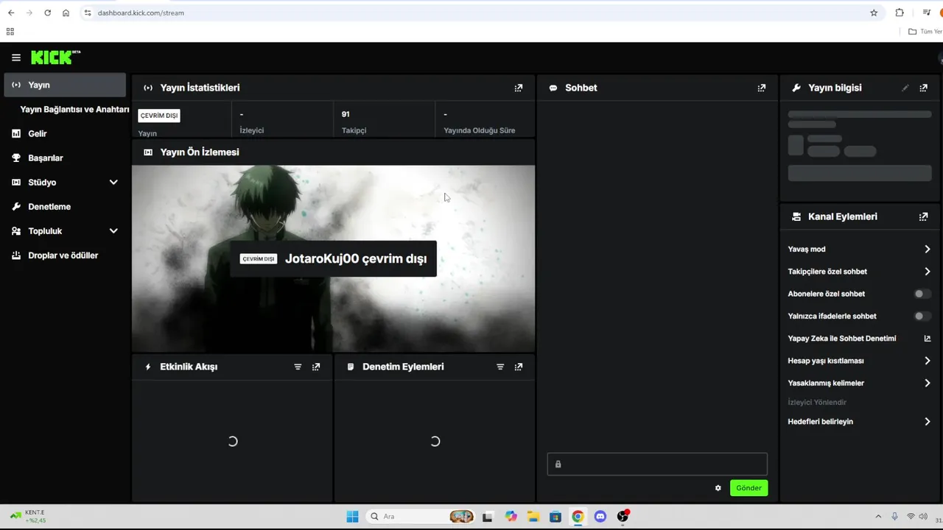Select Yayın in the sidebar
This screenshot has width=943, height=530.
[x=65, y=85]
